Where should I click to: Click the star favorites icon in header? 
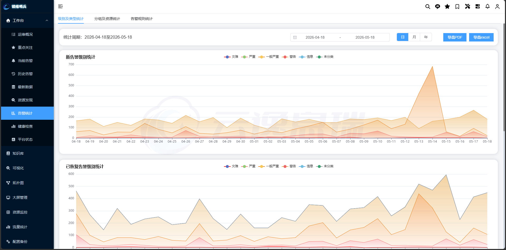click(447, 7)
